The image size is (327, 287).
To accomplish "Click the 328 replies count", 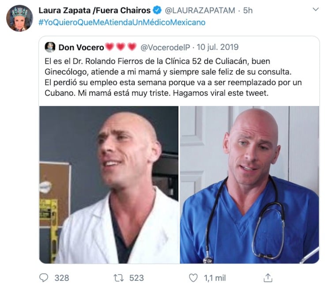I will pos(62,278).
